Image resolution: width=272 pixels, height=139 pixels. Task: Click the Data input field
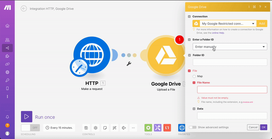pyautogui.click(x=232, y=116)
